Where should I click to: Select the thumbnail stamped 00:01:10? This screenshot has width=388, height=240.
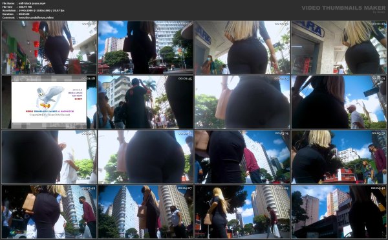[339, 47]
